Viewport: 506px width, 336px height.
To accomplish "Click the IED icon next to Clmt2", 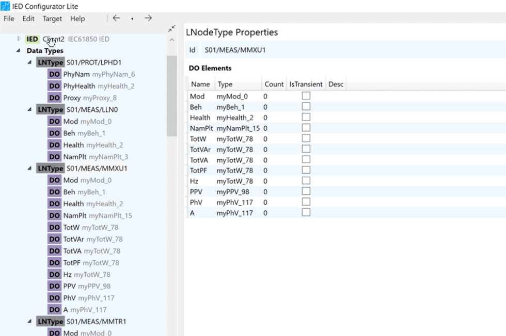I will click(32, 39).
